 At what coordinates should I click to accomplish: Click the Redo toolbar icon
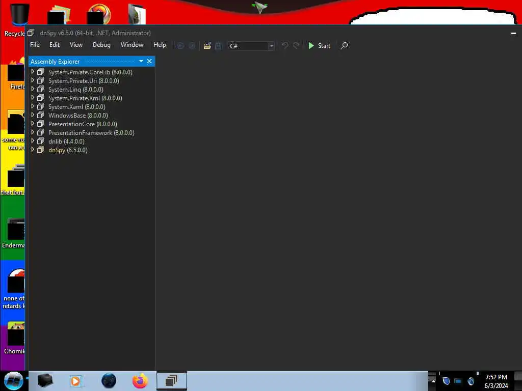[x=296, y=45]
